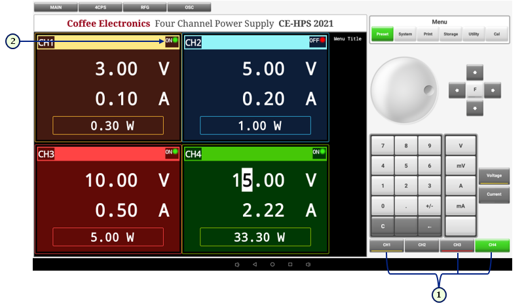
Task: Tap the Android home circle icon
Action: [272, 265]
